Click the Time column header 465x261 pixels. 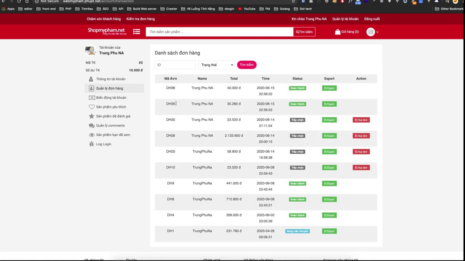tap(266, 78)
